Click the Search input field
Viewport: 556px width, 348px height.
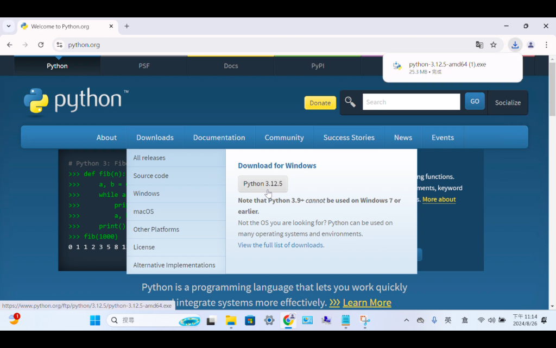(412, 102)
